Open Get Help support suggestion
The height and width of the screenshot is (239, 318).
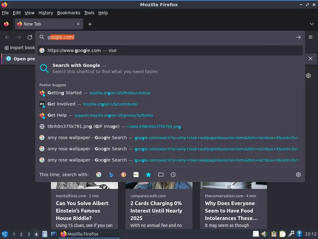point(170,115)
